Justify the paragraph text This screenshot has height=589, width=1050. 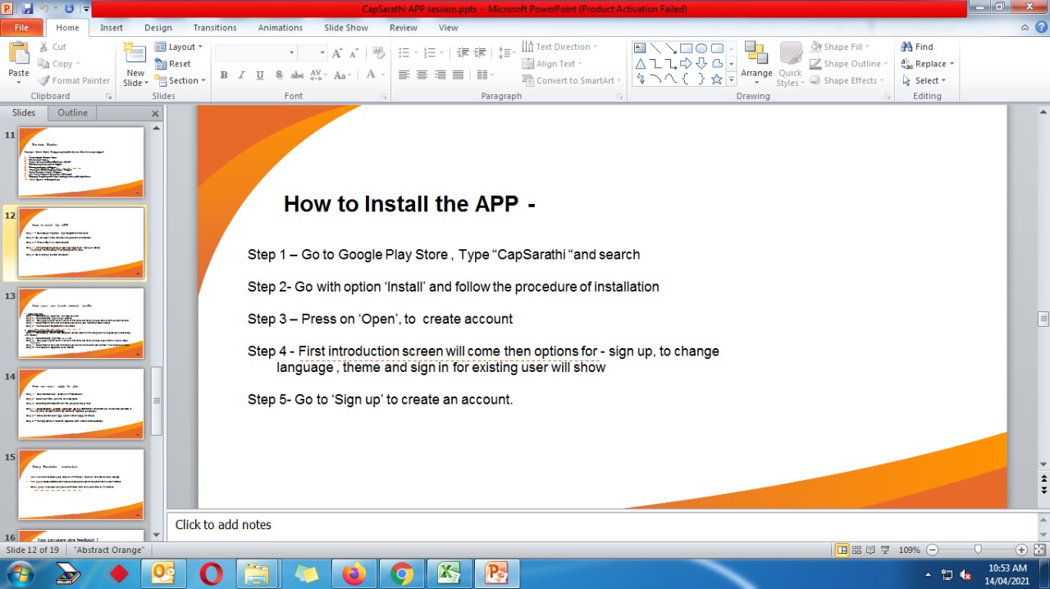[458, 75]
